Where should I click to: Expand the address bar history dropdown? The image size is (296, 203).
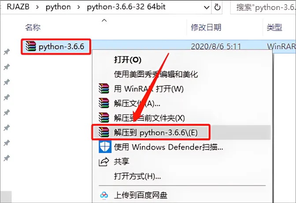pyautogui.click(x=207, y=7)
